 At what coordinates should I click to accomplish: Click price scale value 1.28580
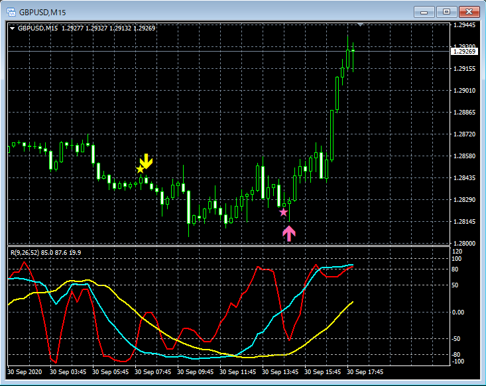[x=464, y=156]
